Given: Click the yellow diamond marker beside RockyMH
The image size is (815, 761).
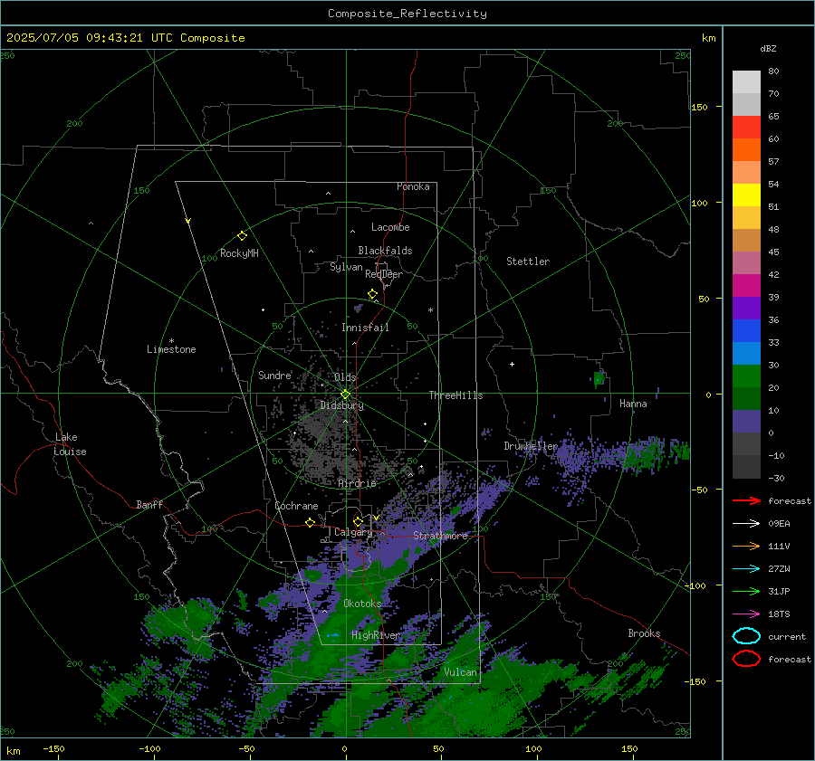Looking at the screenshot, I should 242,236.
